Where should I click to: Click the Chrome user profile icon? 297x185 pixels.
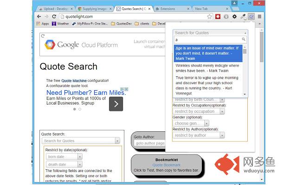234,3
